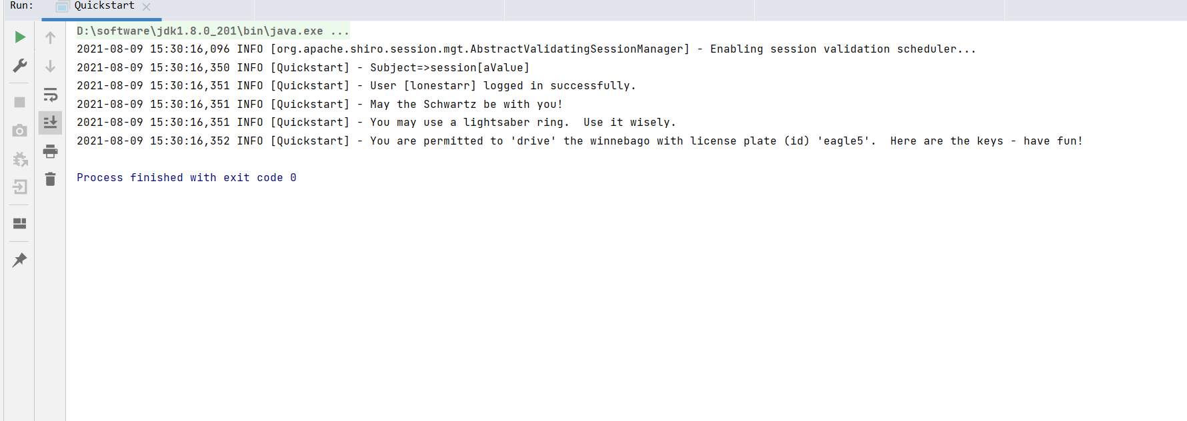
Task: Clear all console output with the trash icon
Action: pyautogui.click(x=50, y=179)
